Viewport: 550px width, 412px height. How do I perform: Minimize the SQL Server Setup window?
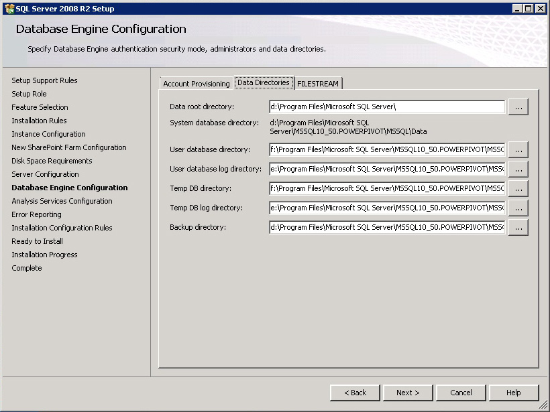point(516,9)
